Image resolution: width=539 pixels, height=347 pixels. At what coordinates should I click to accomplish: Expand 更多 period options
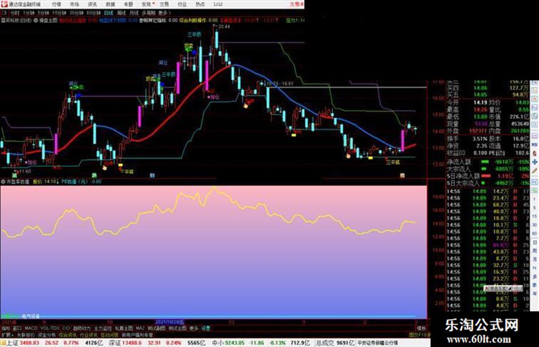164,13
